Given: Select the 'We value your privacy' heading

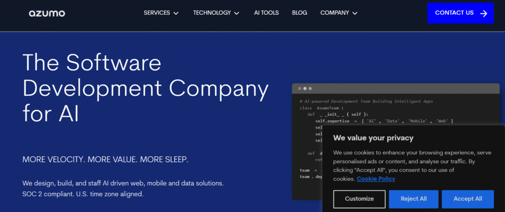Looking at the screenshot, I should pos(373,138).
